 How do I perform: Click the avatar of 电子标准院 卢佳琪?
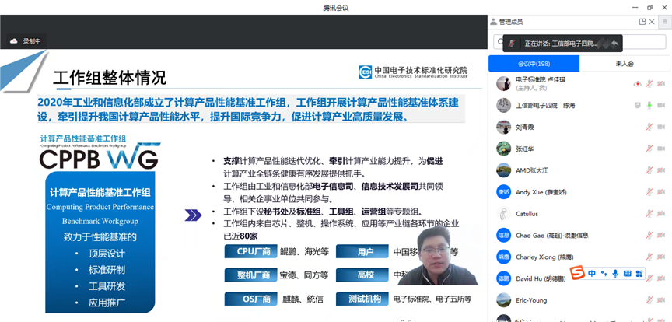[x=503, y=83]
